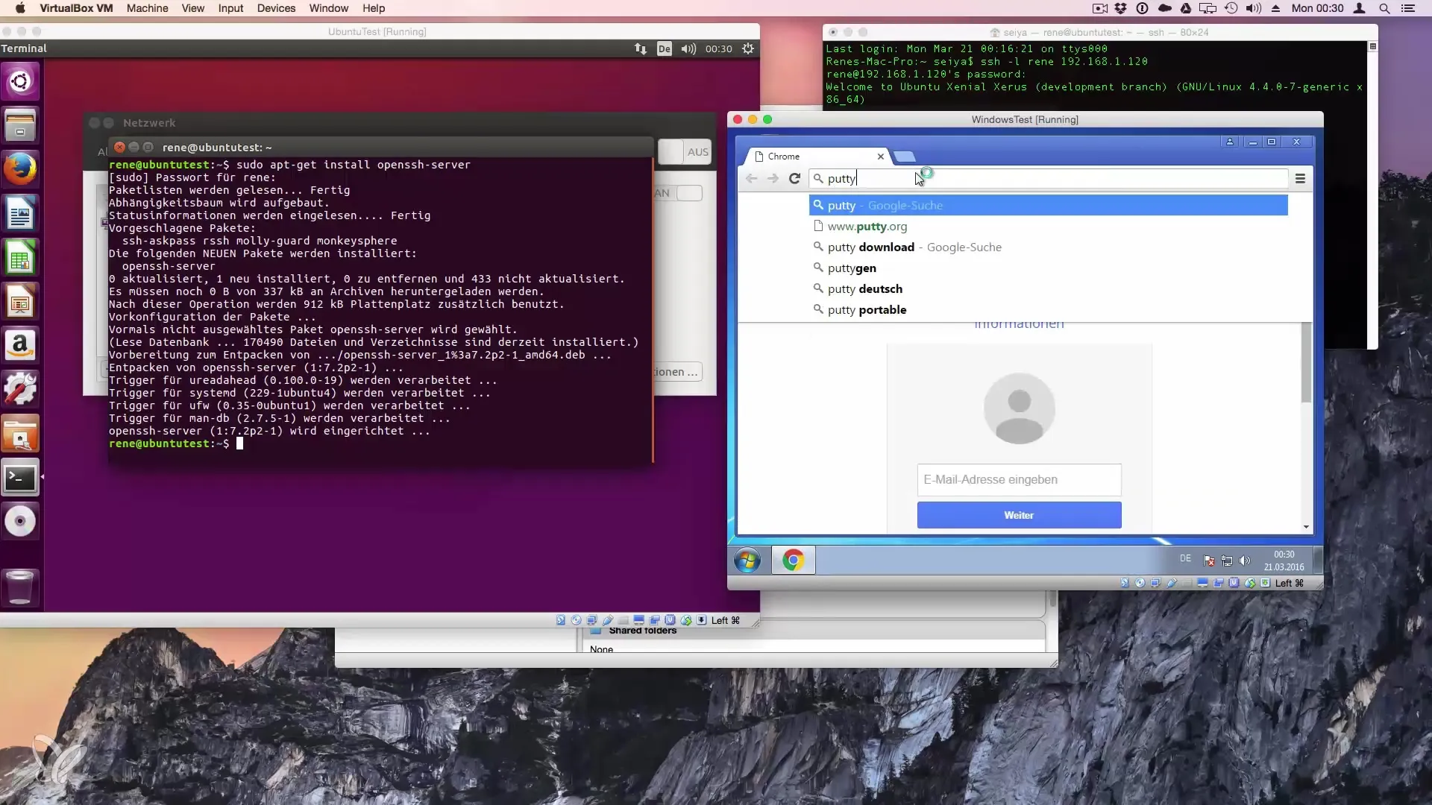The width and height of the screenshot is (1432, 805).
Task: Open LibreOffice Calc in Ubuntu launcher
Action: 20,257
